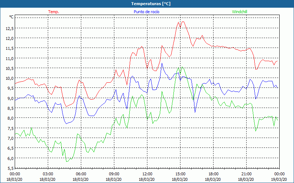Click the 8,5 y-axis value
Screen dimensions: 294x183
point(10,108)
